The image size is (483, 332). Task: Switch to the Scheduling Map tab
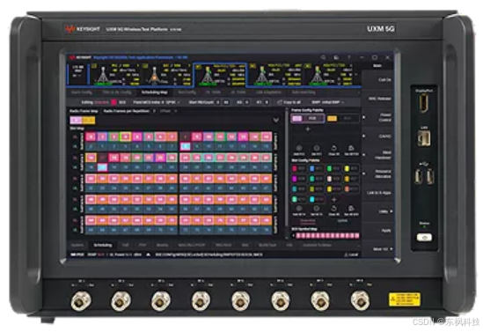point(155,92)
